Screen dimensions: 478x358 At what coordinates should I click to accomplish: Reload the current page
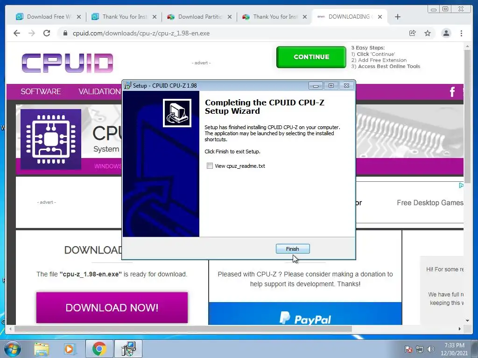point(47,33)
